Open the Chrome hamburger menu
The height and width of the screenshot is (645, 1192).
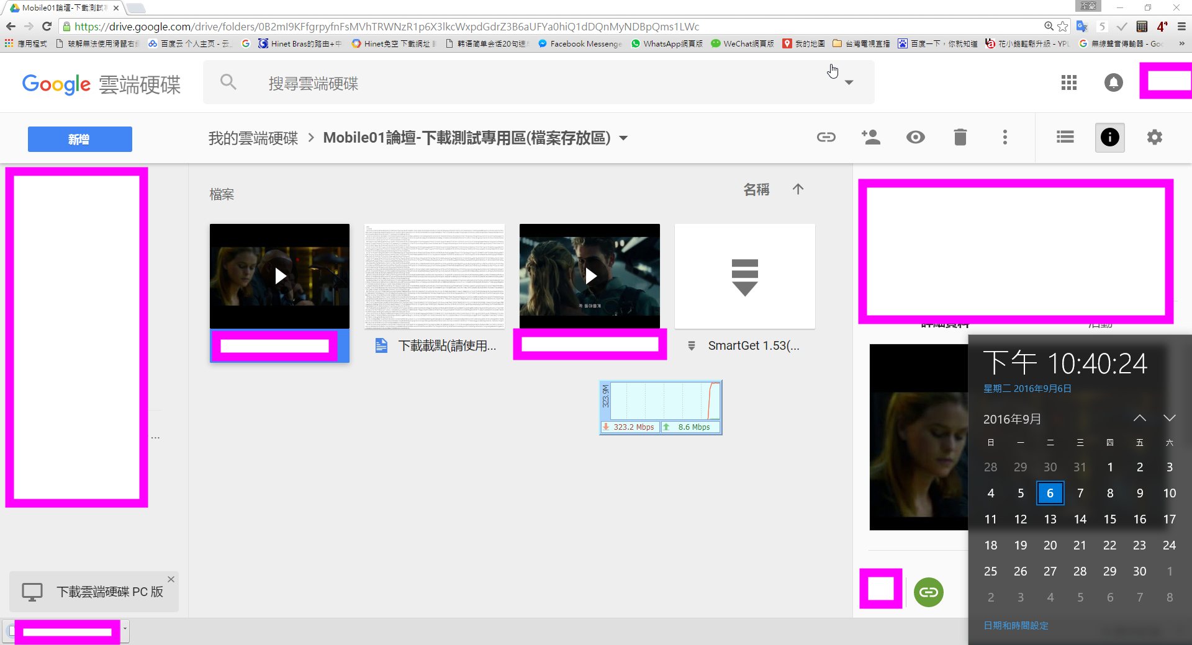pos(1181,26)
